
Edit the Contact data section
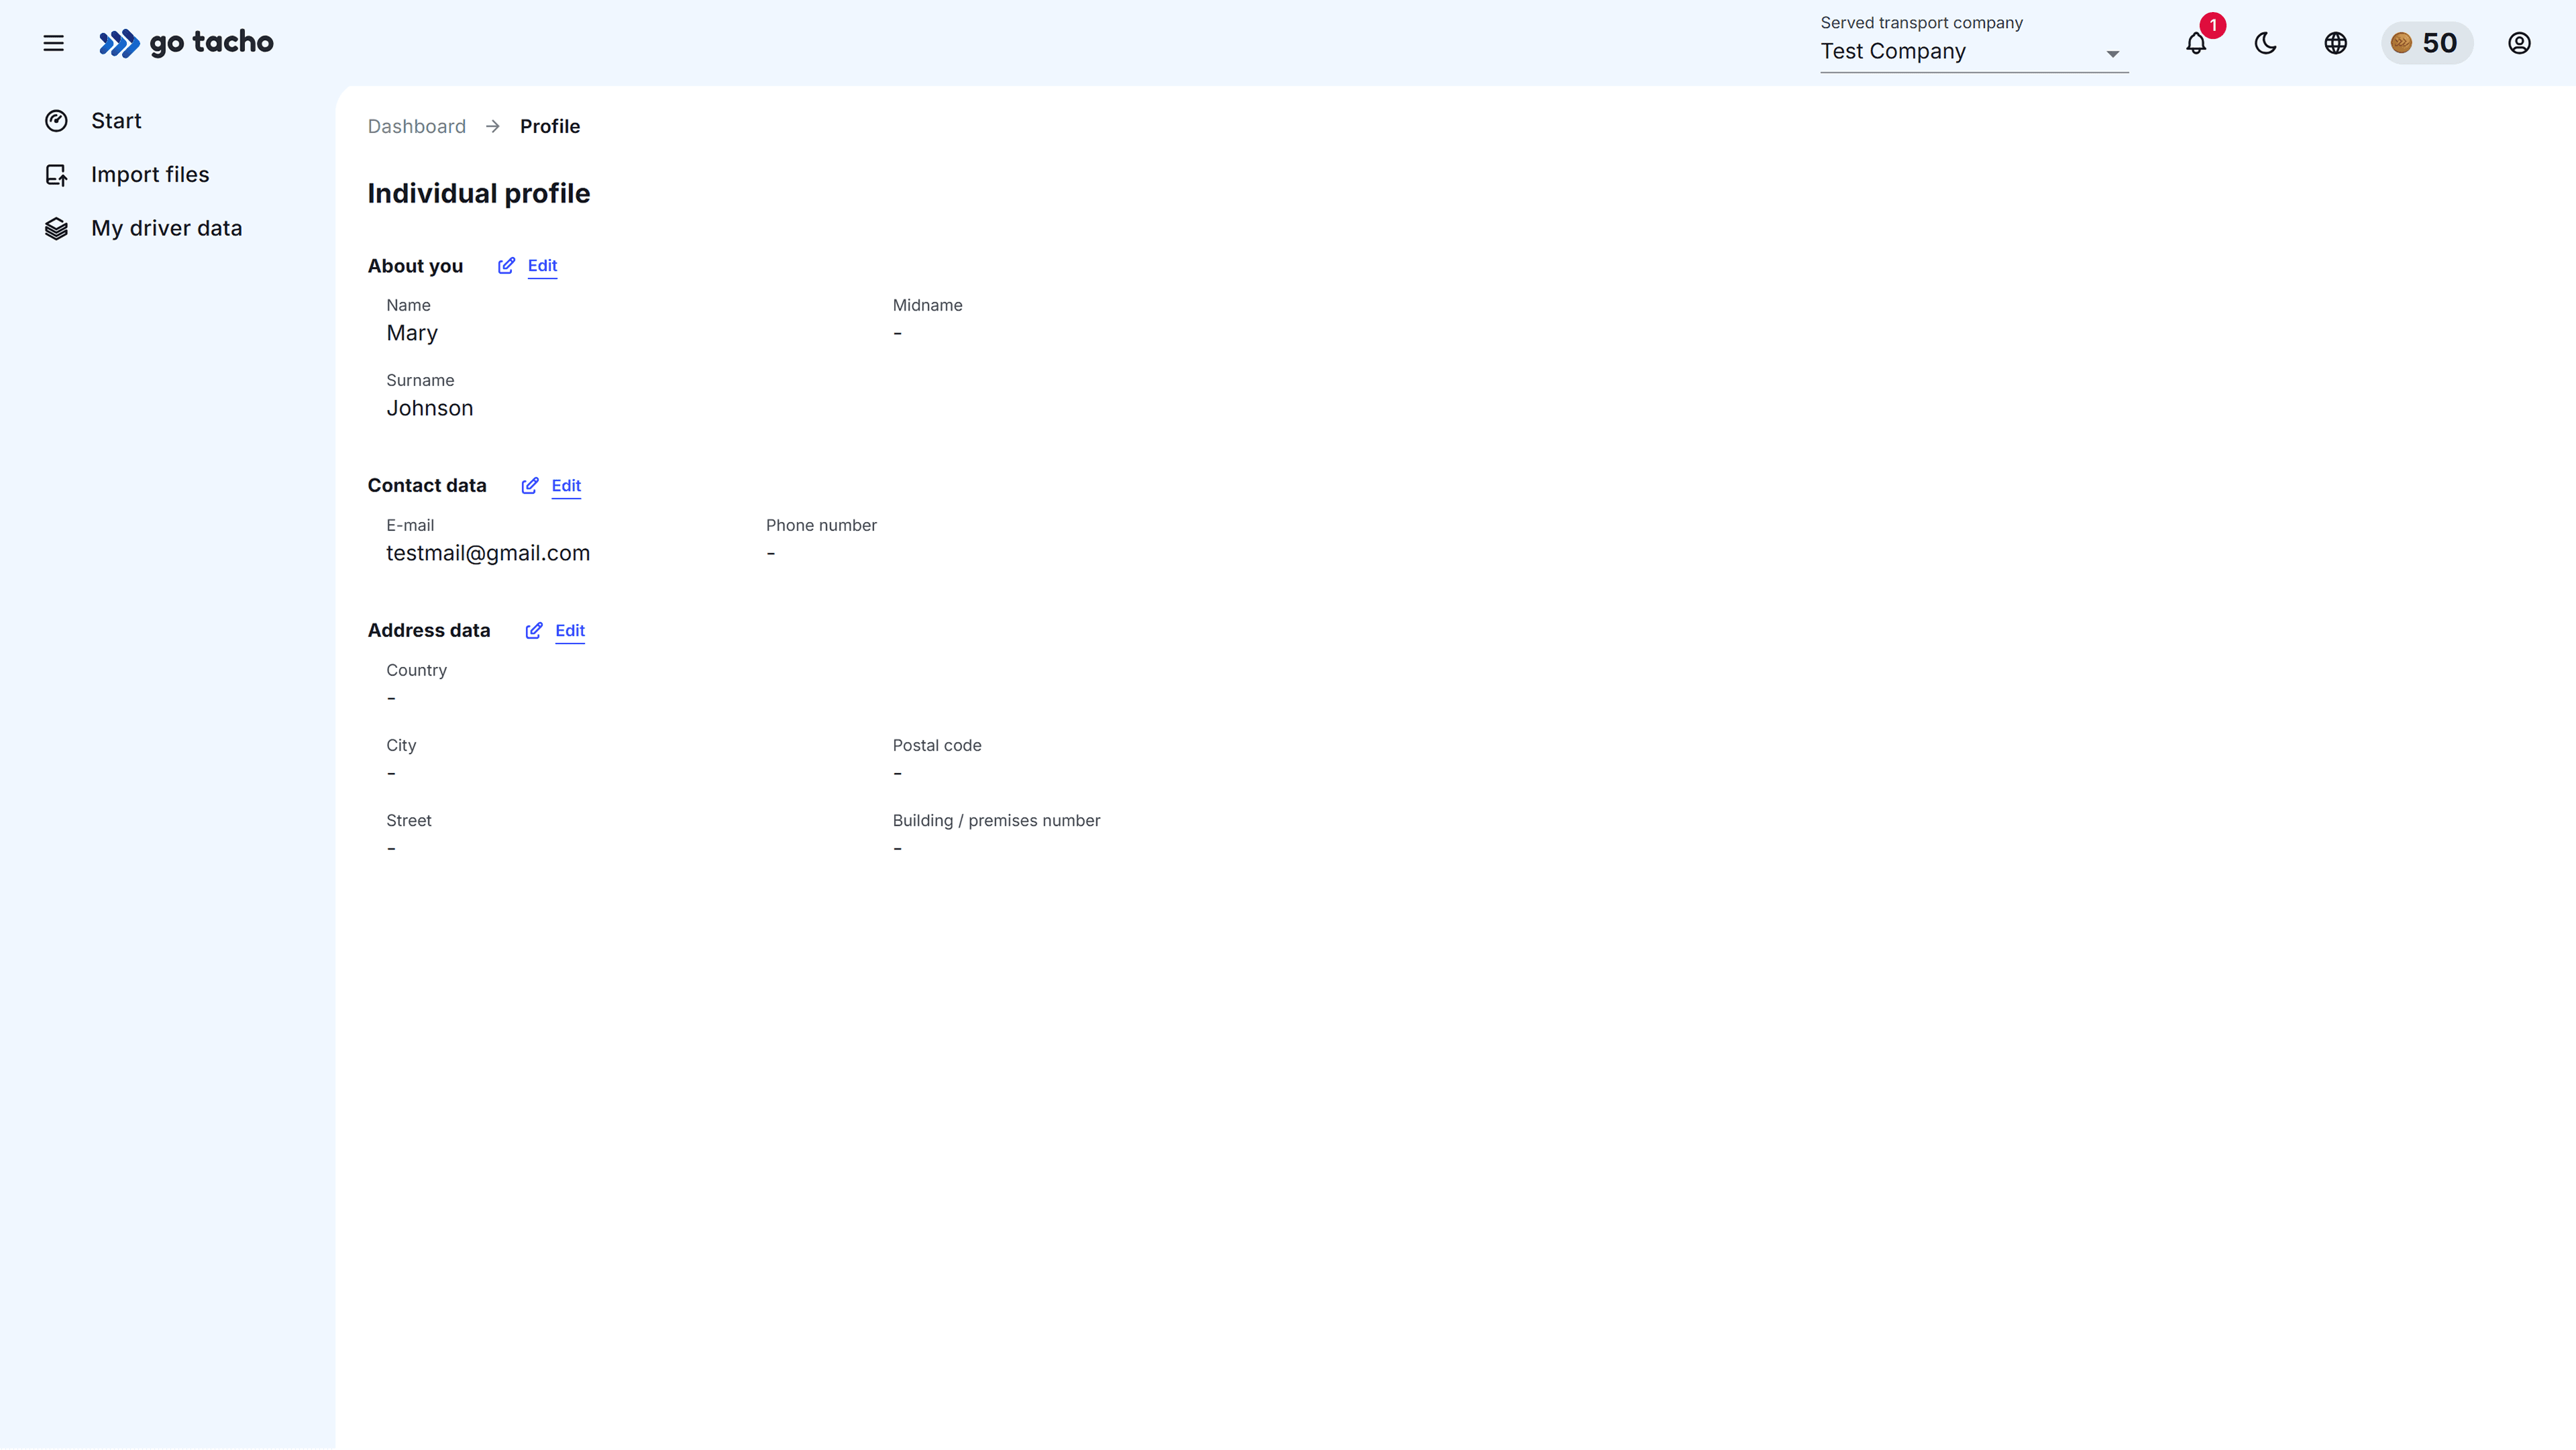point(566,486)
